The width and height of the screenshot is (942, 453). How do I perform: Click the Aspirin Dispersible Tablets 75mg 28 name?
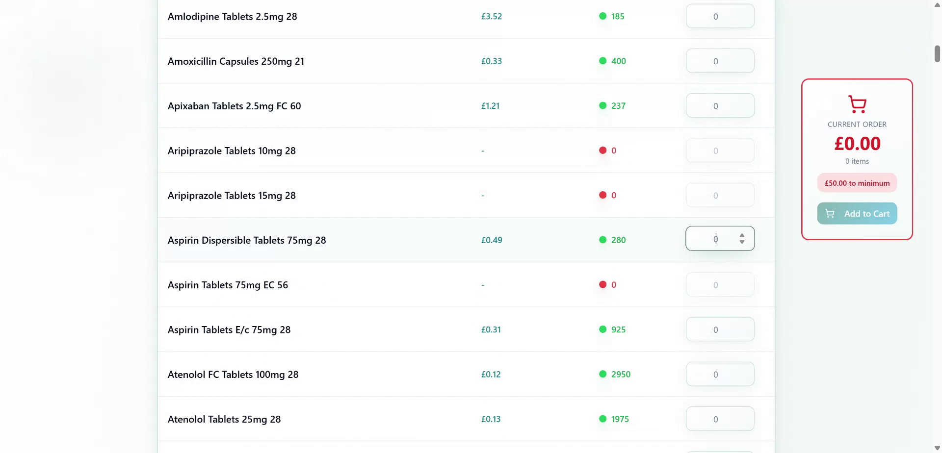tap(247, 240)
